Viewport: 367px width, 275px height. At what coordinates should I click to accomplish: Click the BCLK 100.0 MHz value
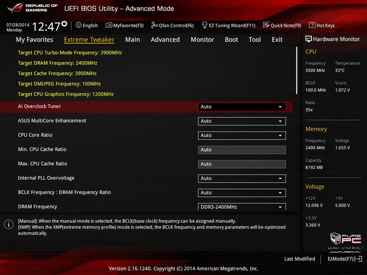[x=315, y=90]
